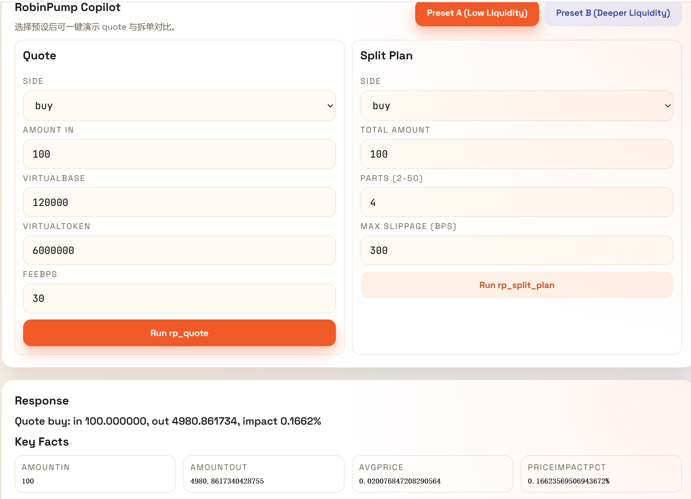Click the Split Plan panel heading

pyautogui.click(x=386, y=56)
